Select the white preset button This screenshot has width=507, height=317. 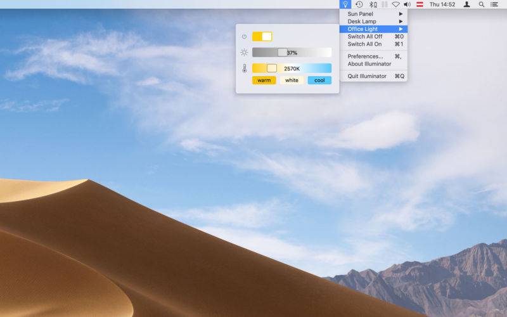(292, 81)
